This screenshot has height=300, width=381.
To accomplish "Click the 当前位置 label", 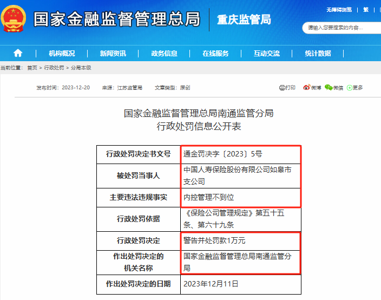I will click(11, 68).
